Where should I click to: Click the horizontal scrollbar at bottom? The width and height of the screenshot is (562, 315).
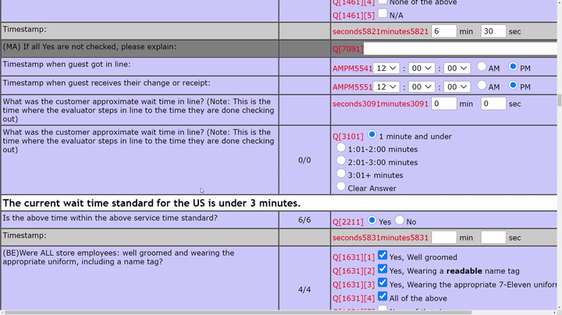(x=237, y=313)
